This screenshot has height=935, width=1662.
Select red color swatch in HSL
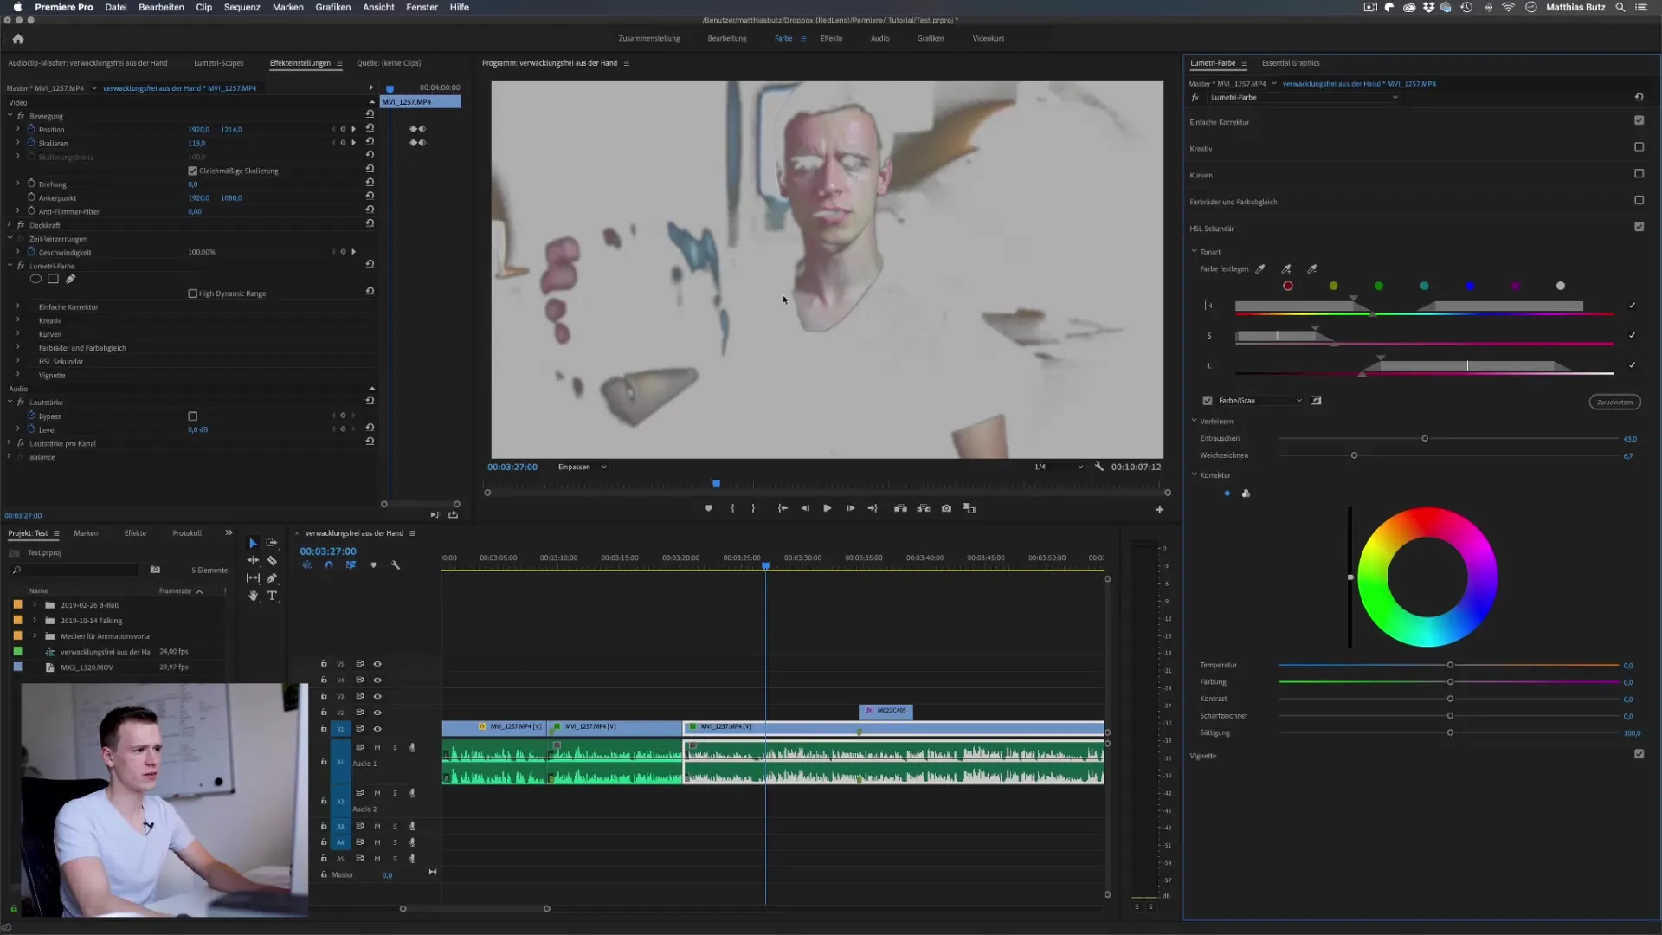1288,286
